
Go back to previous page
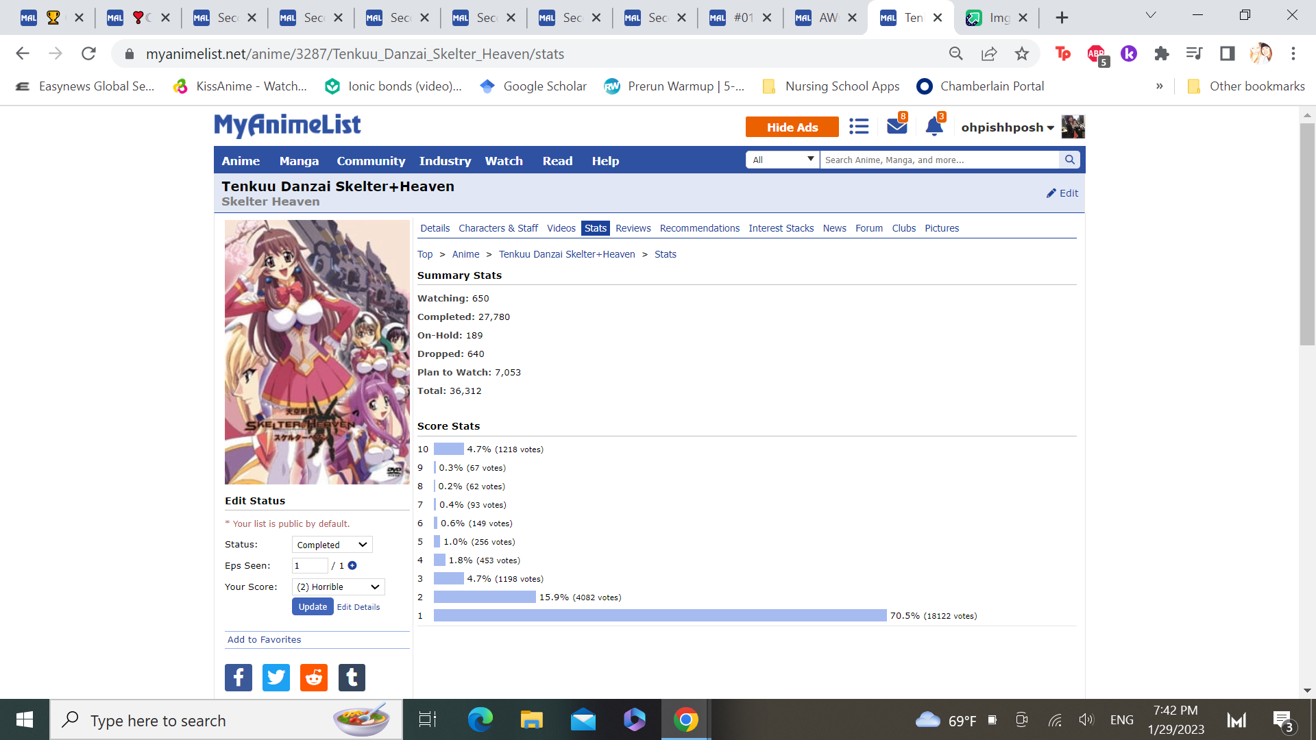[23, 53]
